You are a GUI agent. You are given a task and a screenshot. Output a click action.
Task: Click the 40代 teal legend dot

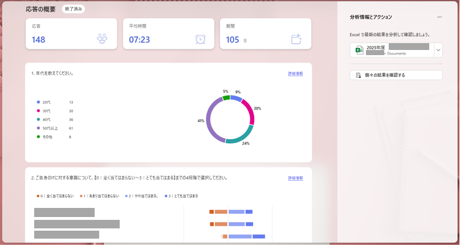tap(39, 119)
